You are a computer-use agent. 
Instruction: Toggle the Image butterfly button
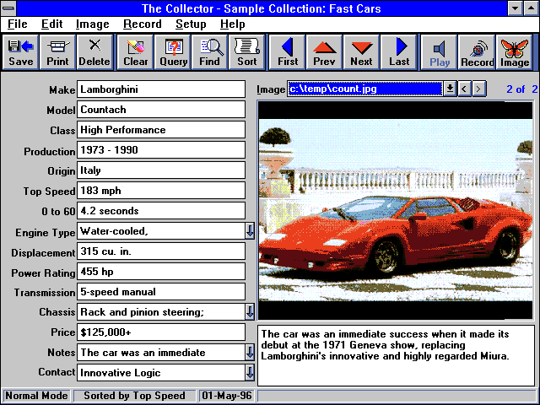[x=515, y=51]
